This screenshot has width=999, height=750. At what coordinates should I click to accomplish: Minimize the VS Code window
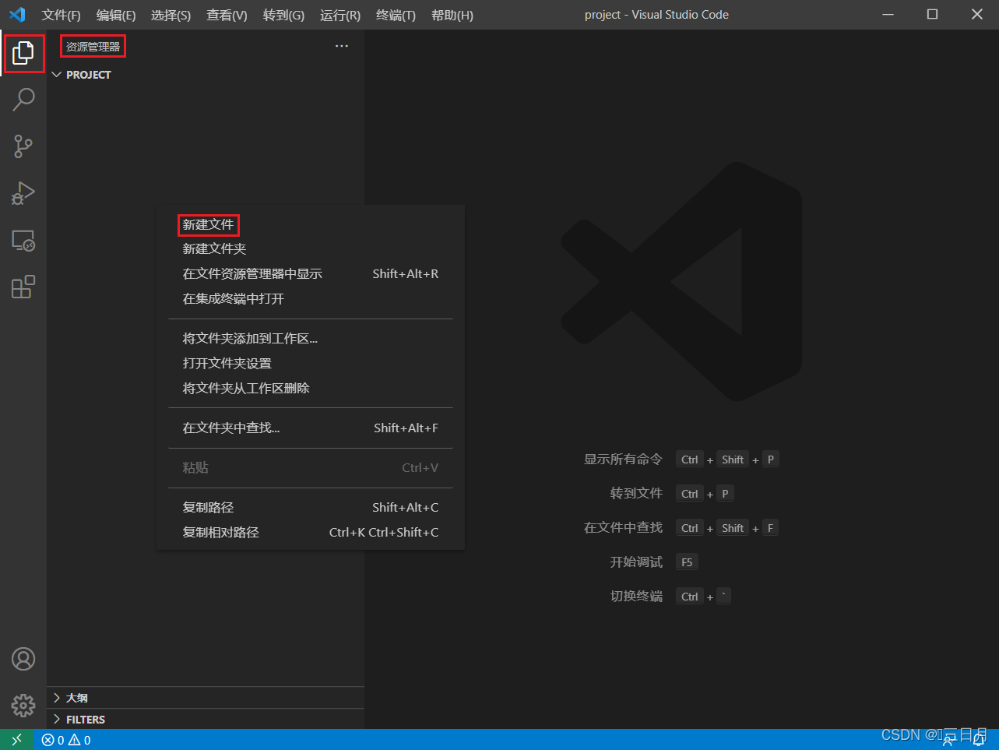(888, 15)
